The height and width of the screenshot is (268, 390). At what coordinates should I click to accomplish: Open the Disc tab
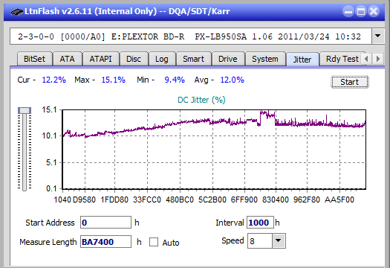click(x=134, y=59)
